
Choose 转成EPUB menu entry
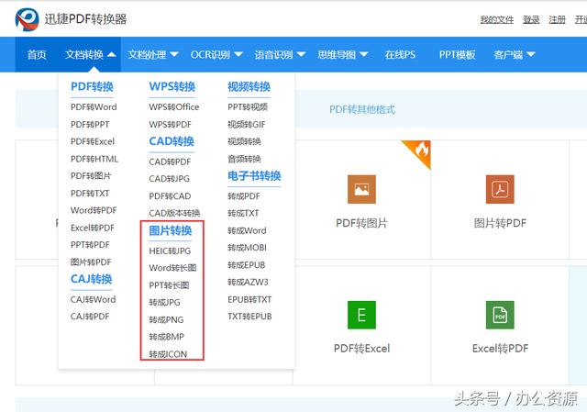click(247, 265)
